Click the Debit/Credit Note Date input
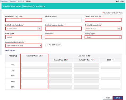Viewport: 126px width, 100px height. 22,29
